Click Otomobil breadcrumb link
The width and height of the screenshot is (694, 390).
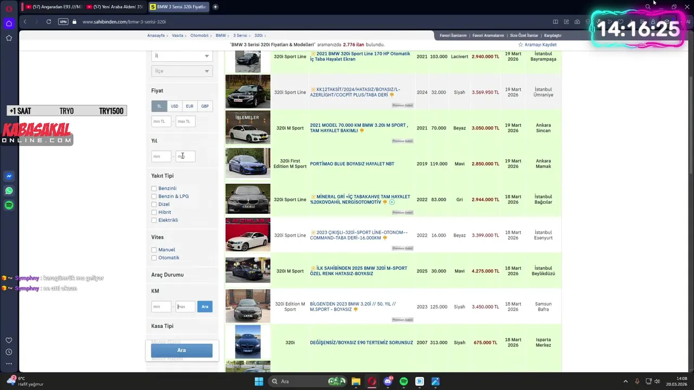pyautogui.click(x=200, y=35)
